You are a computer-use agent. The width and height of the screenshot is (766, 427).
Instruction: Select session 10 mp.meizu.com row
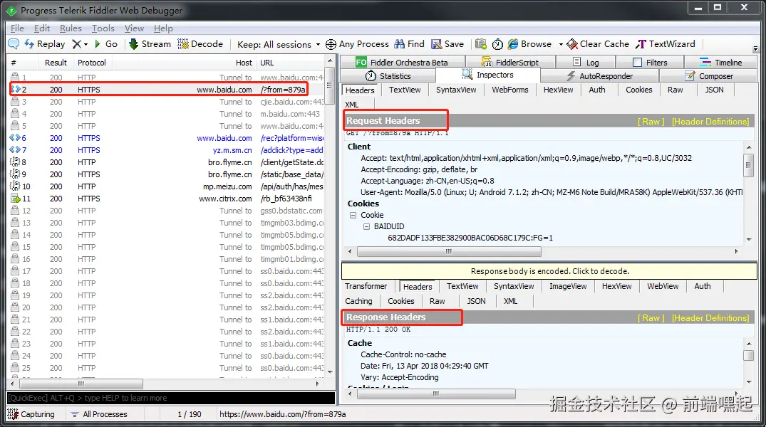click(x=166, y=186)
